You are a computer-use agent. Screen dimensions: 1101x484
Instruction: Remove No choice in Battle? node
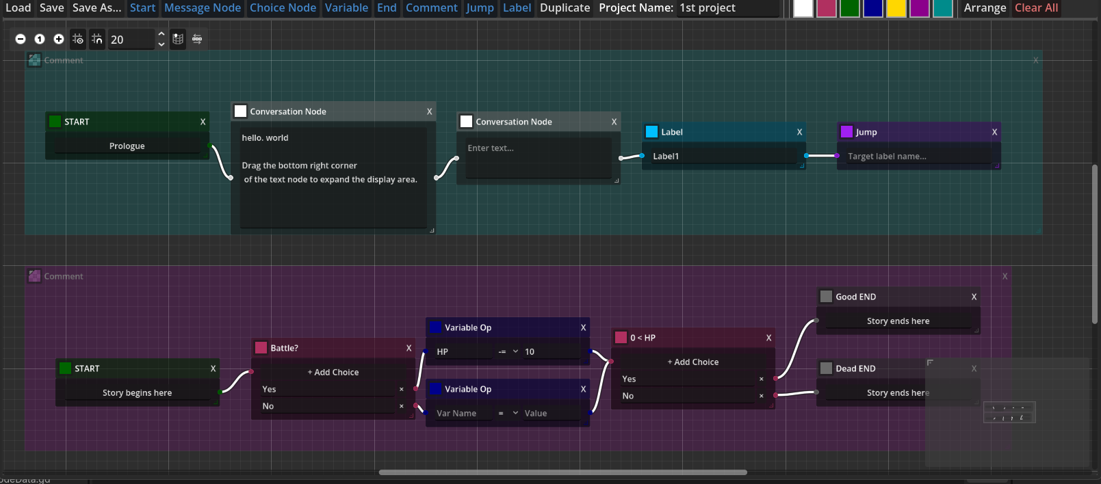point(401,406)
